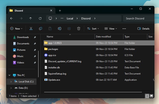
Task: Refresh the current folder view
Action: (40, 19)
